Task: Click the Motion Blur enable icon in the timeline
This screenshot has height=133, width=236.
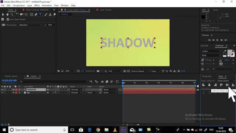Action: pos(111,82)
